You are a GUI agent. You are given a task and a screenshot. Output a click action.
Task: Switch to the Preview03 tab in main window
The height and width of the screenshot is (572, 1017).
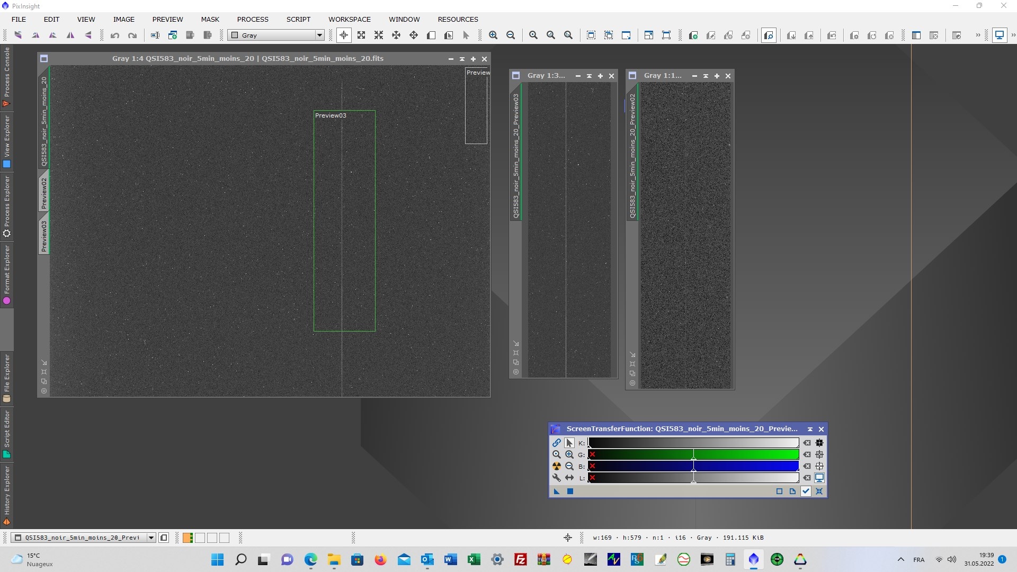coord(44,235)
